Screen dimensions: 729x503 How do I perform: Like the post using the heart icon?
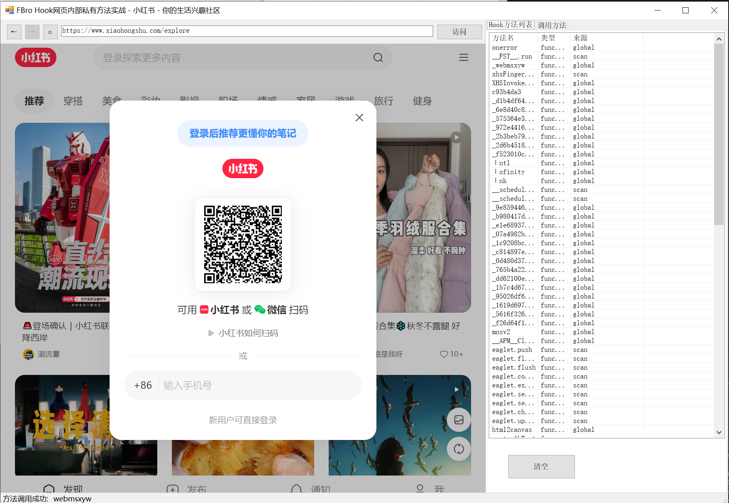click(x=444, y=354)
